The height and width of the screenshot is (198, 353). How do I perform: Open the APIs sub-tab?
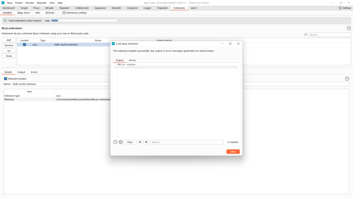click(x=38, y=13)
